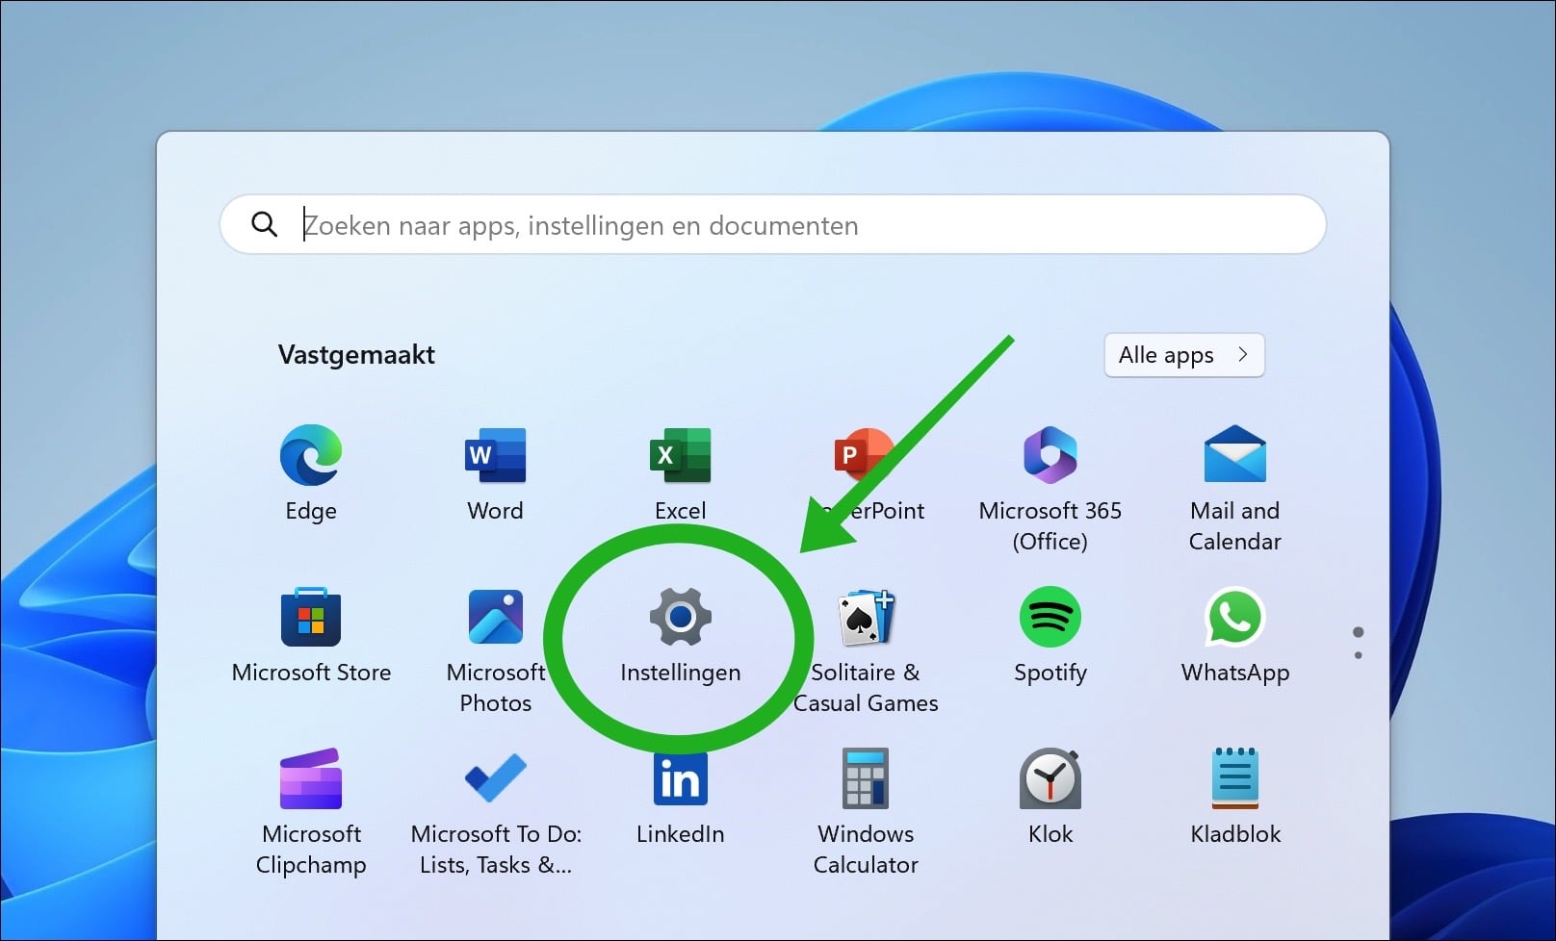This screenshot has width=1556, height=941.
Task: Click the magnifier icon in the search box
Action: tap(264, 224)
